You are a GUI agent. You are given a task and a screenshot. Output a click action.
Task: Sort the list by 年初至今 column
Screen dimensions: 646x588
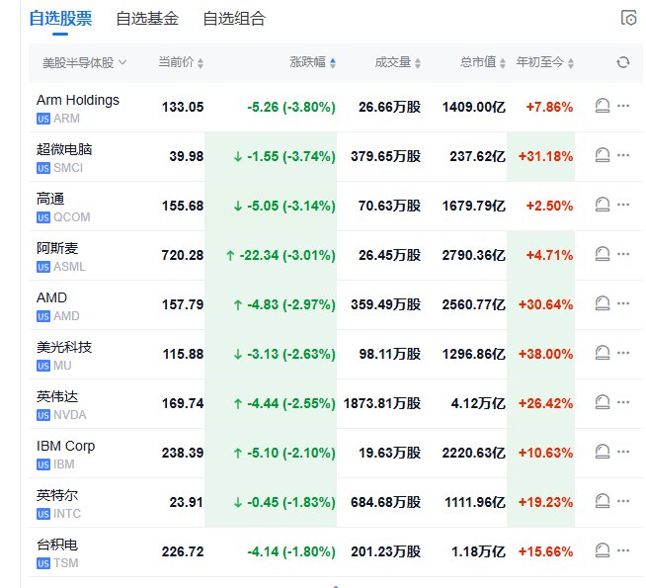coord(544,62)
